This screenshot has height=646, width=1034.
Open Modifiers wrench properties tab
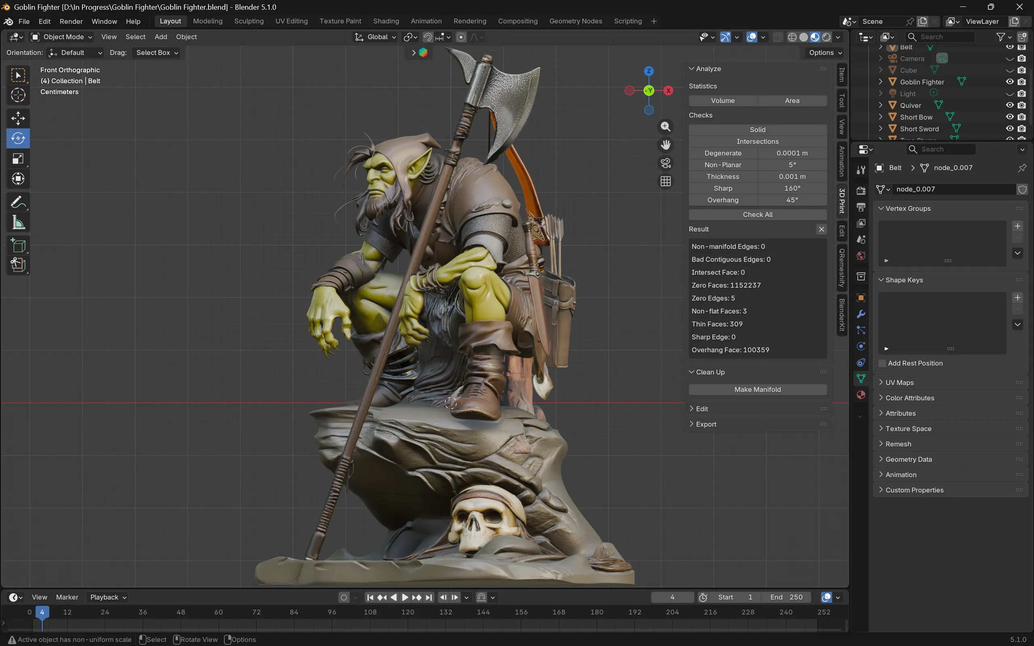pos(861,314)
